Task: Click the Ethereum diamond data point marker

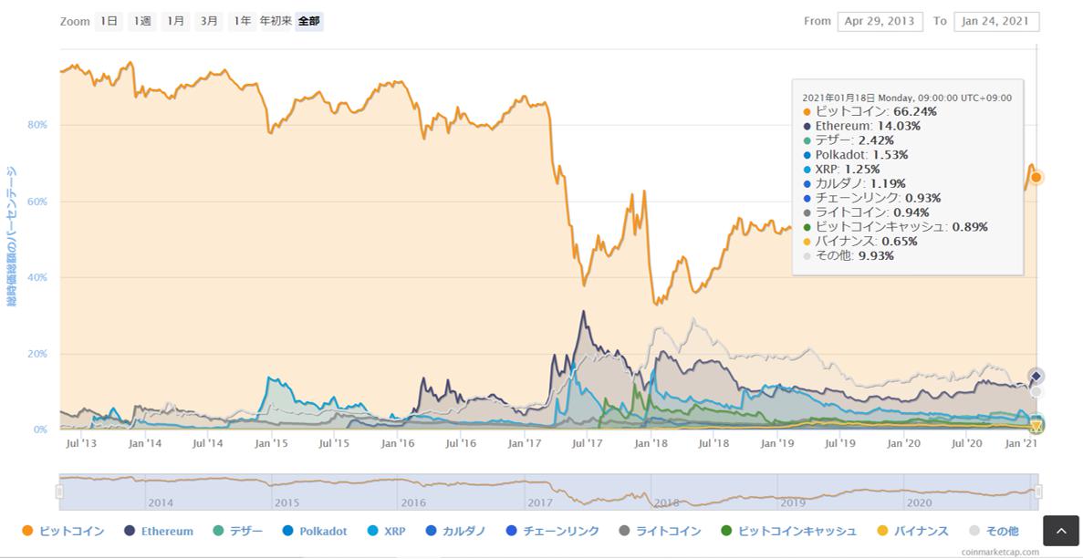Action: point(1036,376)
